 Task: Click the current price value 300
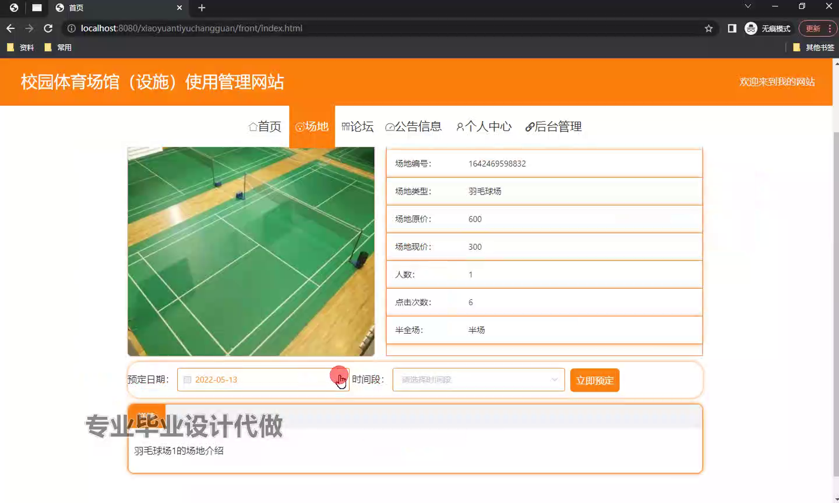[x=475, y=247]
